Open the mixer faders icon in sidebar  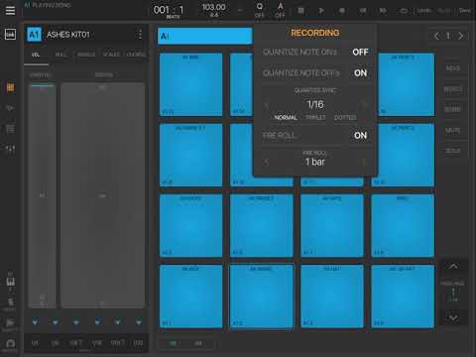pos(10,149)
